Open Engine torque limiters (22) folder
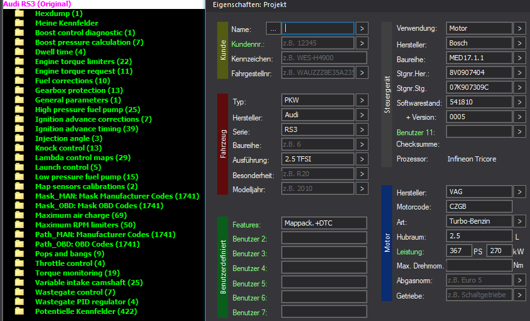 pos(83,62)
